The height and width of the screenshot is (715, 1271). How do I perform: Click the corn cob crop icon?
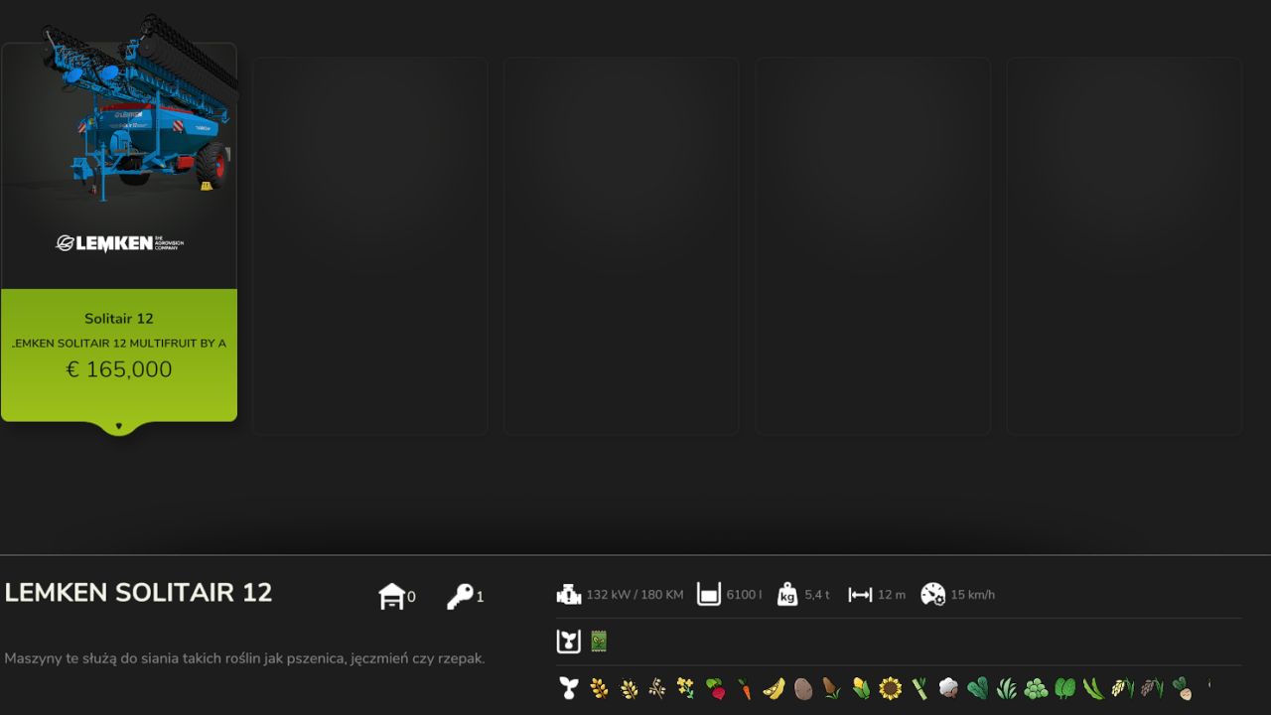861,687
